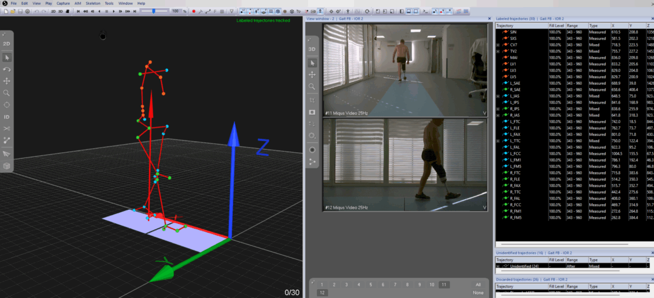Open camera #11 video view dropdown
The width and height of the screenshot is (654, 298).
pyautogui.click(x=484, y=112)
